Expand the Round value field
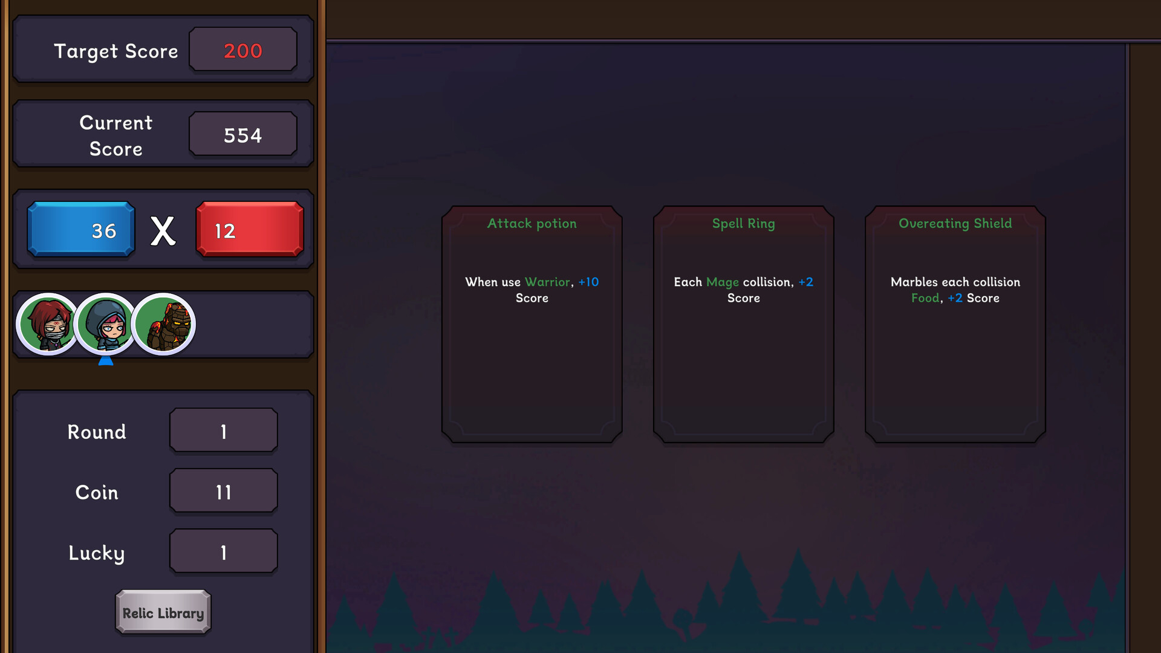 click(222, 430)
